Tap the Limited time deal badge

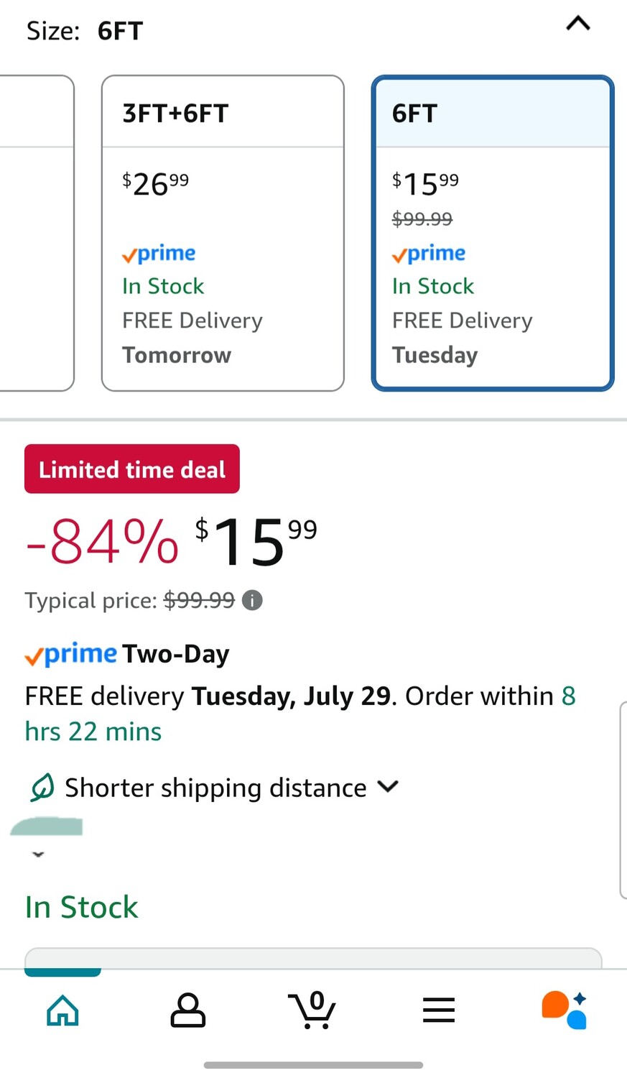tap(131, 469)
